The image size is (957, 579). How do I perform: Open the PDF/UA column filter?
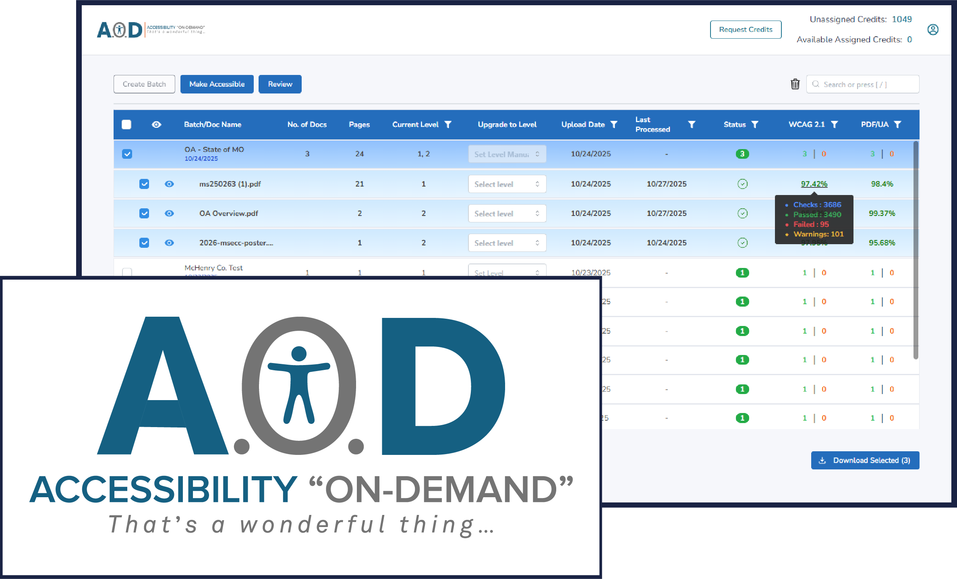[898, 125]
